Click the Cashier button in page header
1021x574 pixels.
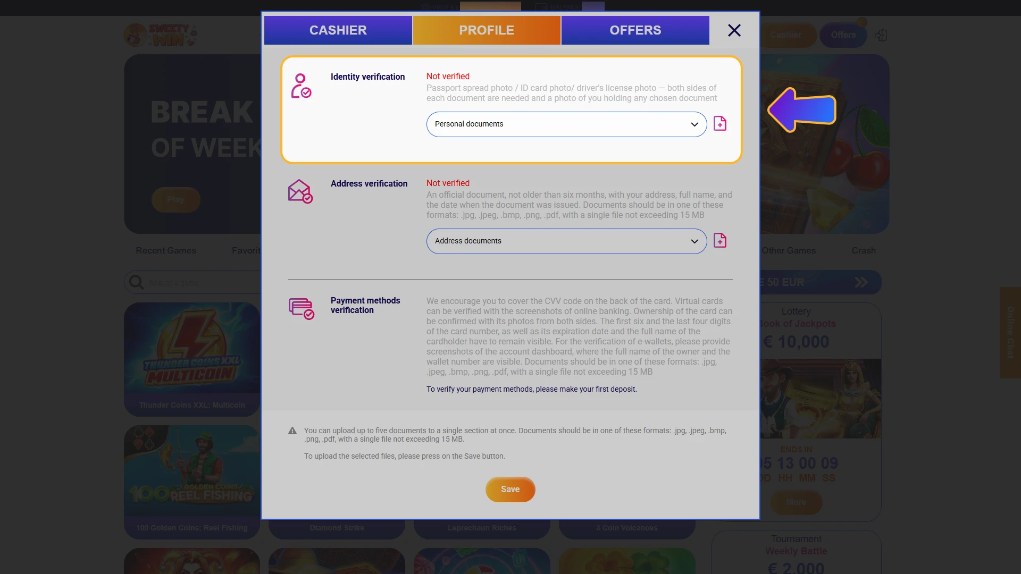click(x=786, y=35)
